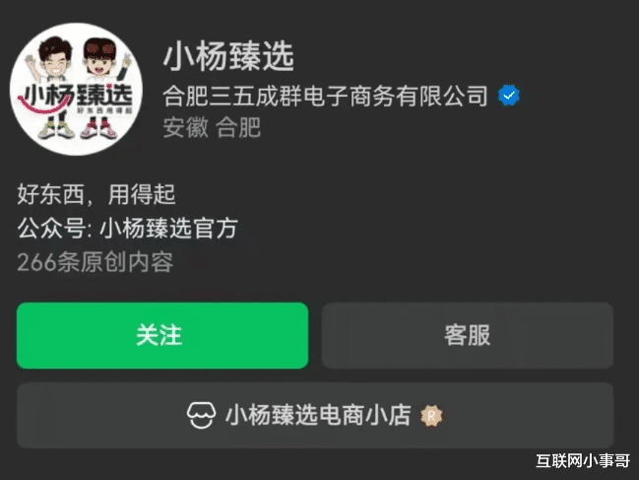
Task: Click the 安徽 合肥 location text
Action: pyautogui.click(x=212, y=127)
